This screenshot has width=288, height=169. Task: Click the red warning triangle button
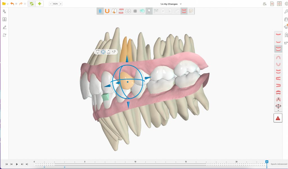pos(278,118)
